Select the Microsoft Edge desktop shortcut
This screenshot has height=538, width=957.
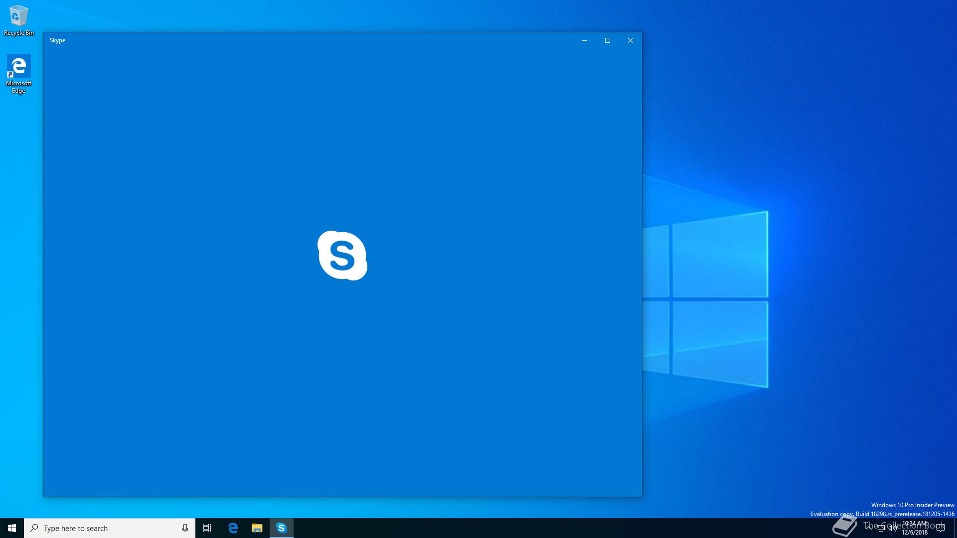(19, 74)
